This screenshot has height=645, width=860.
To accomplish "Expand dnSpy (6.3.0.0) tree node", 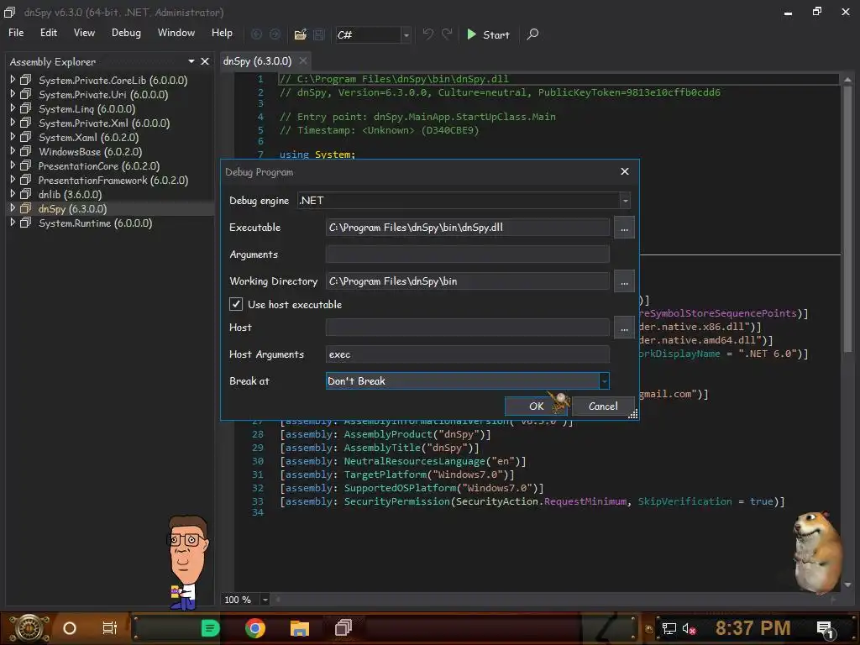I will click(x=13, y=208).
